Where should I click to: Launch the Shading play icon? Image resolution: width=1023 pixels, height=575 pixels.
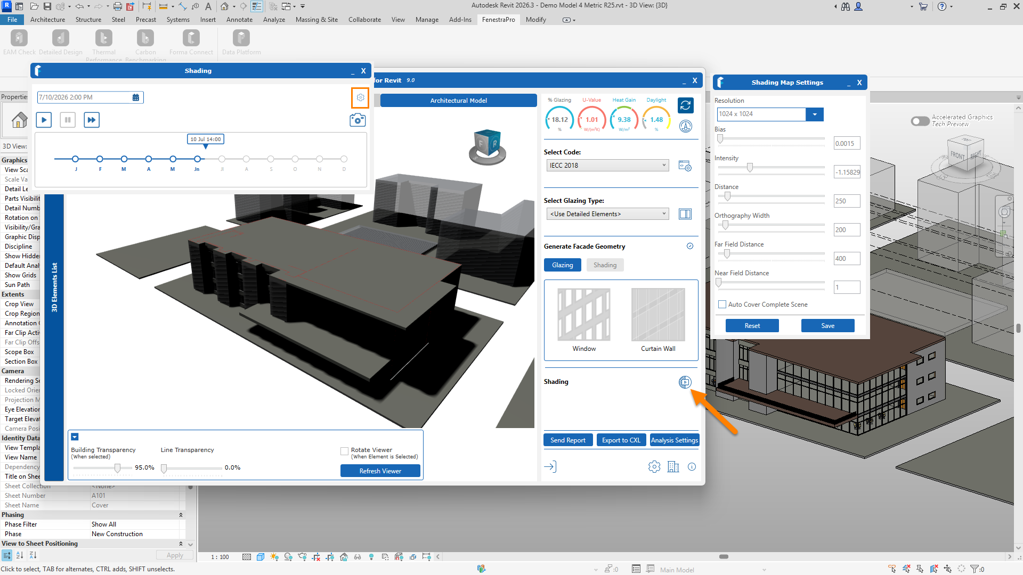click(685, 382)
